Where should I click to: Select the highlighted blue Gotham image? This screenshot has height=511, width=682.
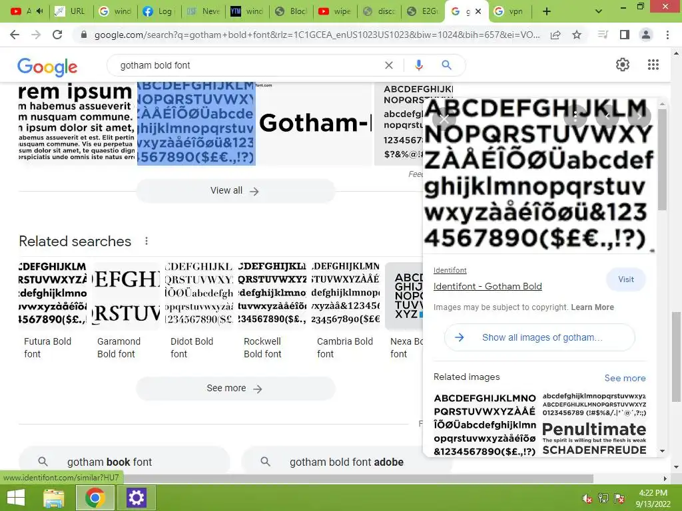(x=196, y=123)
